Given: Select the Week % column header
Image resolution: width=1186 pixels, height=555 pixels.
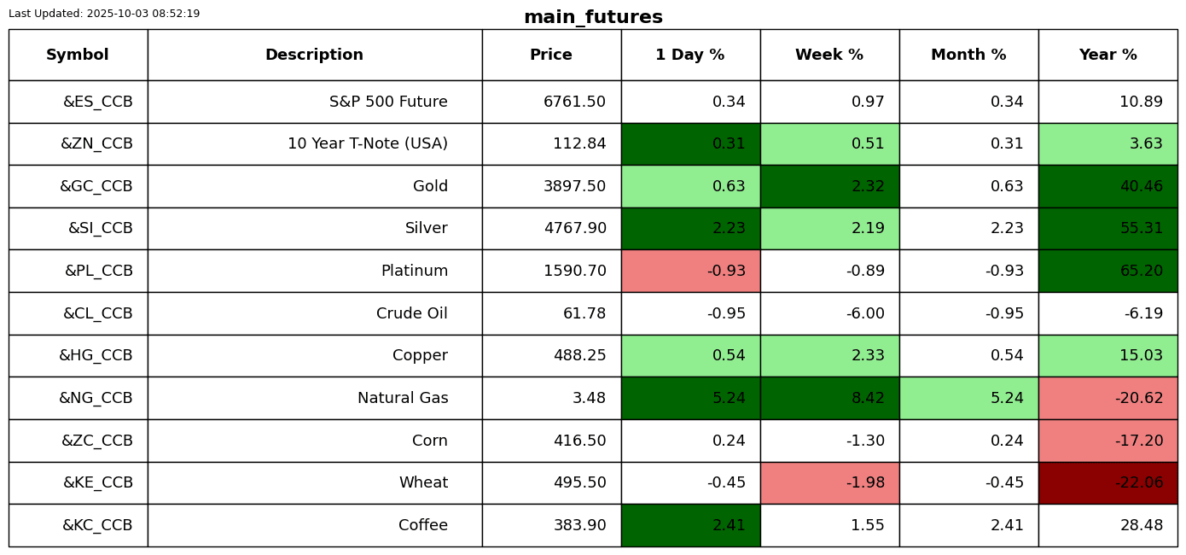Looking at the screenshot, I should coord(829,55).
